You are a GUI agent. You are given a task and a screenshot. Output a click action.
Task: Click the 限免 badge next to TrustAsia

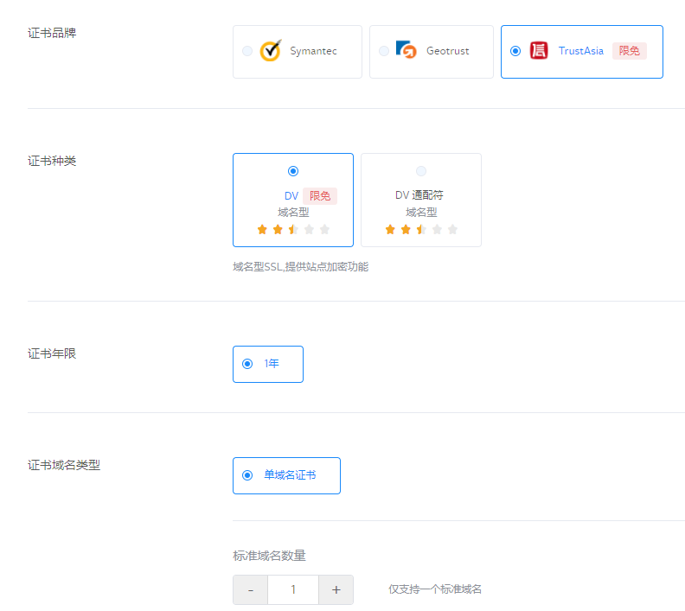tap(629, 51)
